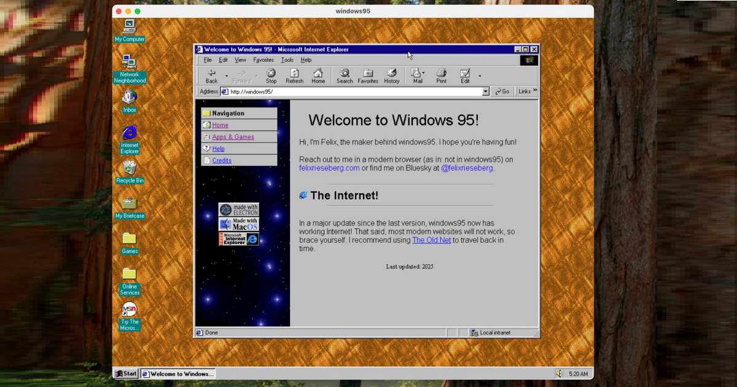This screenshot has width=737, height=387.
Task: Open the Start menu
Action: pyautogui.click(x=126, y=373)
